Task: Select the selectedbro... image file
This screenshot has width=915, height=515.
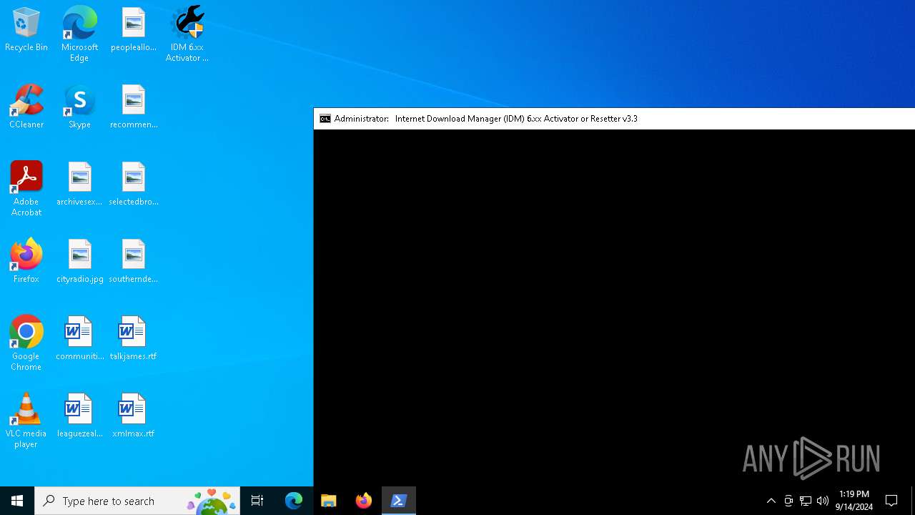Action: [134, 185]
